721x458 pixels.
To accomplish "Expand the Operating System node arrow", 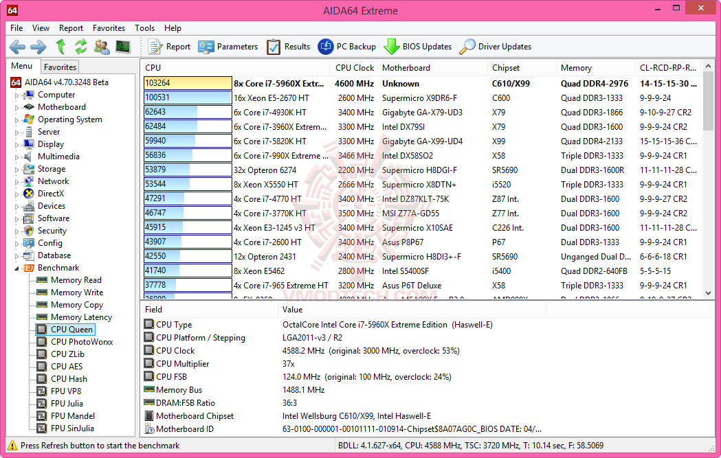I will (x=16, y=120).
